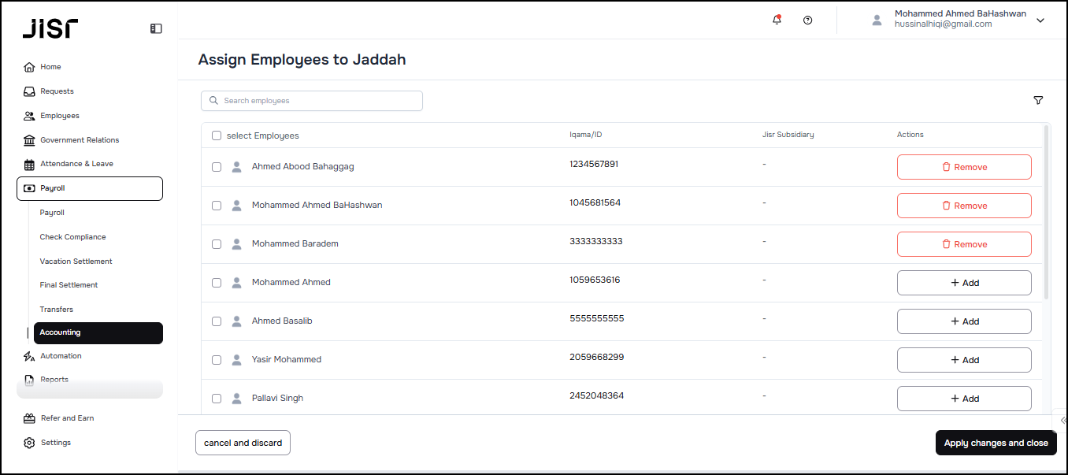Screen dimensions: 1068x475
Task: Click the Attendance & Leave calendar icon
Action: click(30, 165)
